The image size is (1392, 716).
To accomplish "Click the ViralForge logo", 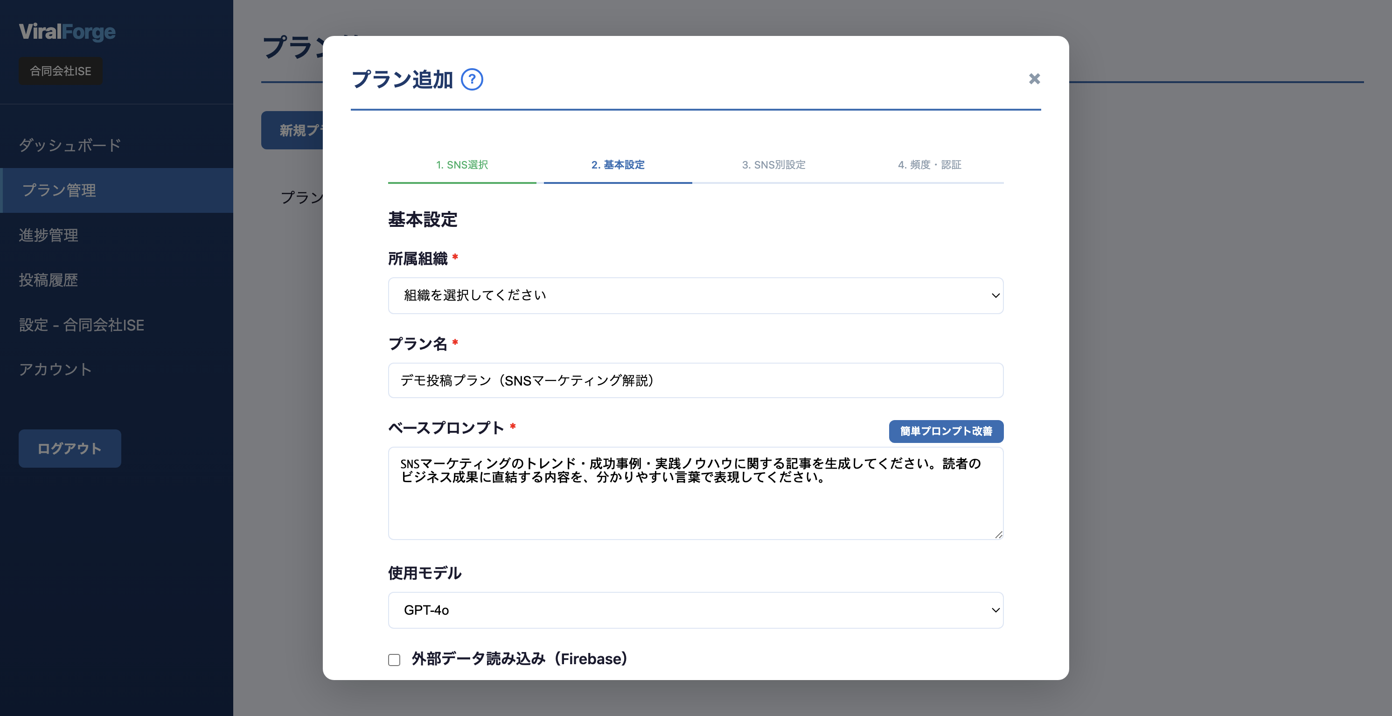I will tap(66, 32).
